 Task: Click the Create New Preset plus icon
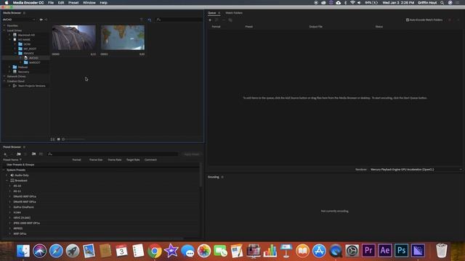click(x=5, y=154)
